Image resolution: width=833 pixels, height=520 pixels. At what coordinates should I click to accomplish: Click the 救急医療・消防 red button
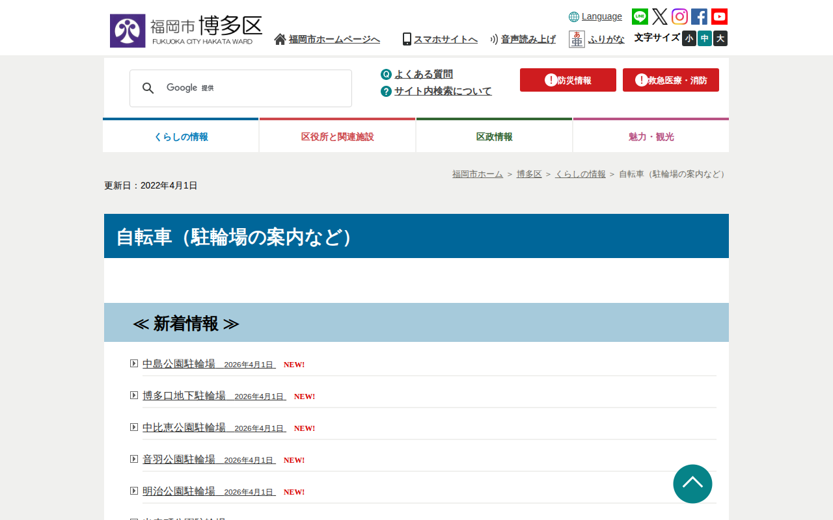[671, 80]
